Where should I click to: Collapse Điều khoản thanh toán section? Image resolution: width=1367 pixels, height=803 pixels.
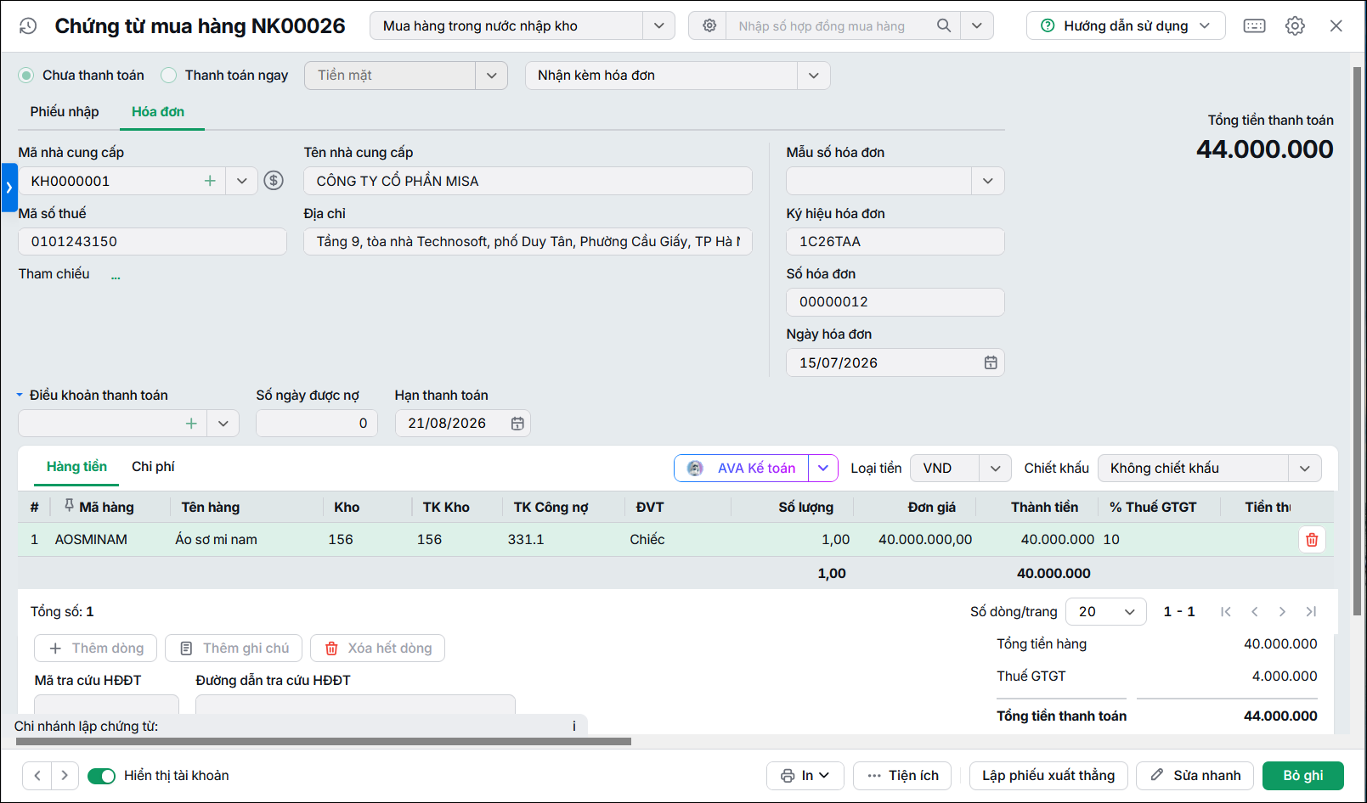(x=20, y=396)
